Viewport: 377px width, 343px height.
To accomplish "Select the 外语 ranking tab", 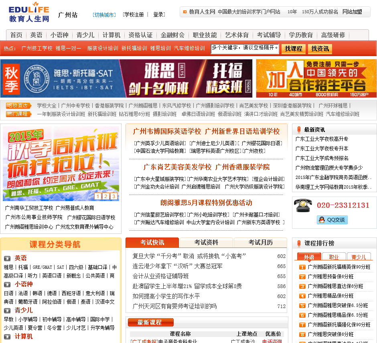I will point(309,257).
